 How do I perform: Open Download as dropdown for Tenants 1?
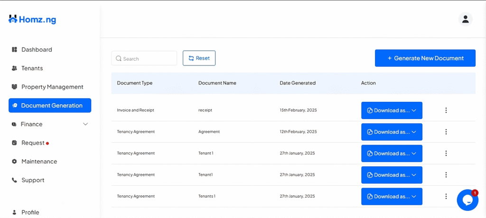coord(392,196)
